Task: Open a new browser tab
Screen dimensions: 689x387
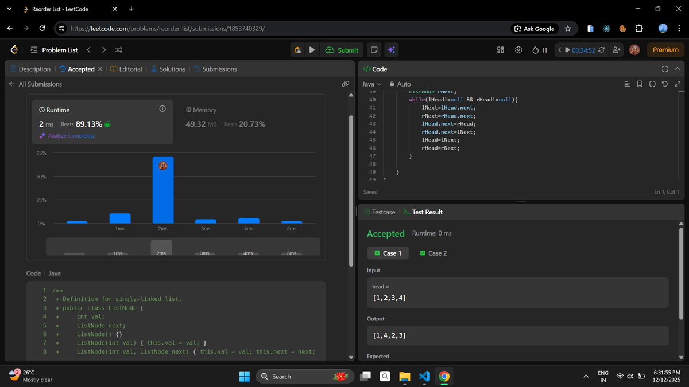Action: coord(131,9)
